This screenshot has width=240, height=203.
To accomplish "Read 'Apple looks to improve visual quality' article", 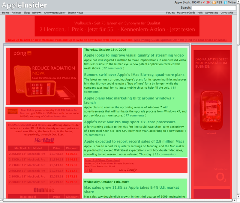I will pos(134,55).
